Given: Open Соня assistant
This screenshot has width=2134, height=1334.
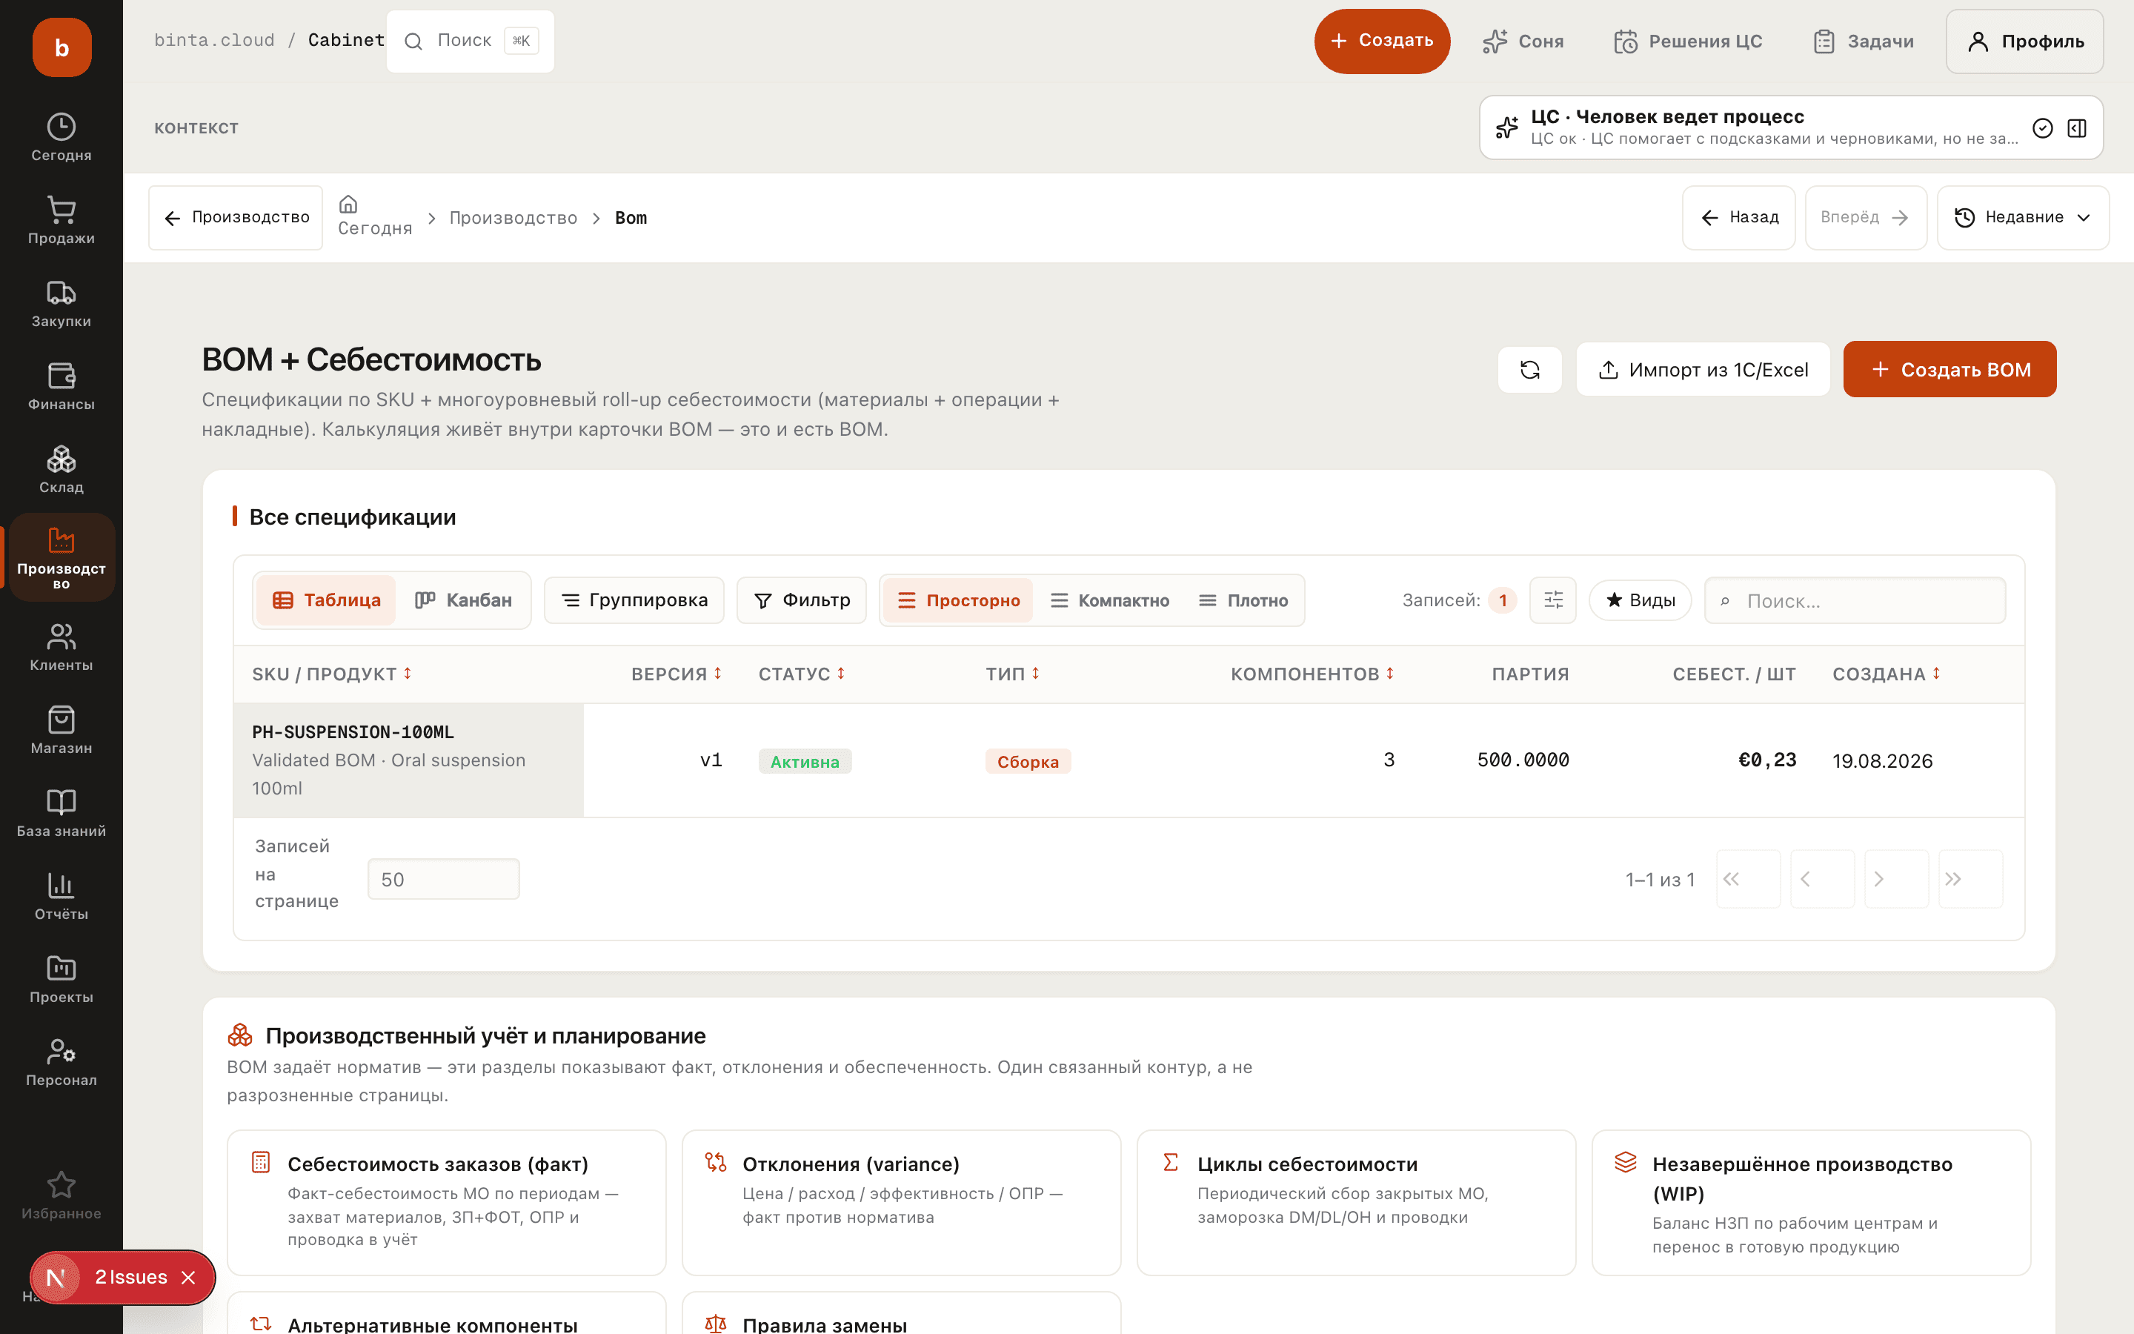Looking at the screenshot, I should (1523, 41).
